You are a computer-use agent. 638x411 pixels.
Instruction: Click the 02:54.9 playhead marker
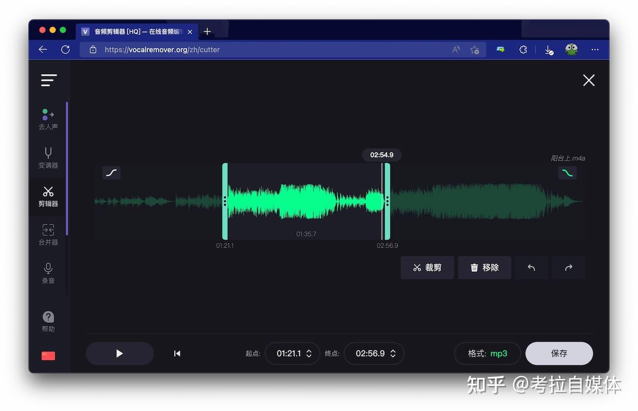pos(382,155)
